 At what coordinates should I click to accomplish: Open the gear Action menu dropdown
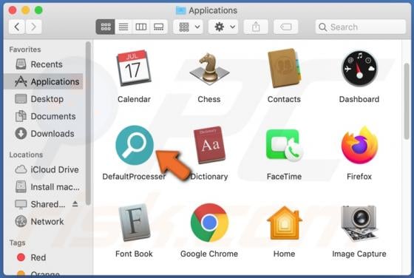point(223,27)
